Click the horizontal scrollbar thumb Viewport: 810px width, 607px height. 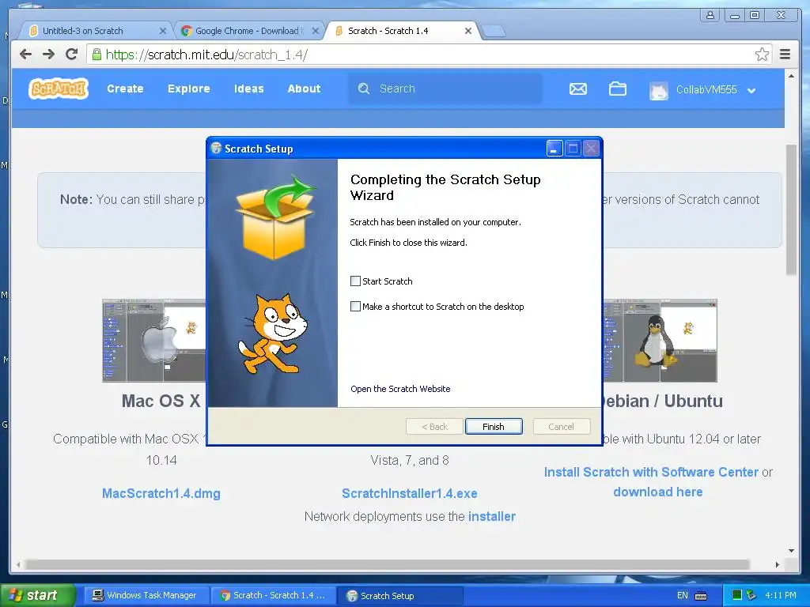tap(387, 564)
